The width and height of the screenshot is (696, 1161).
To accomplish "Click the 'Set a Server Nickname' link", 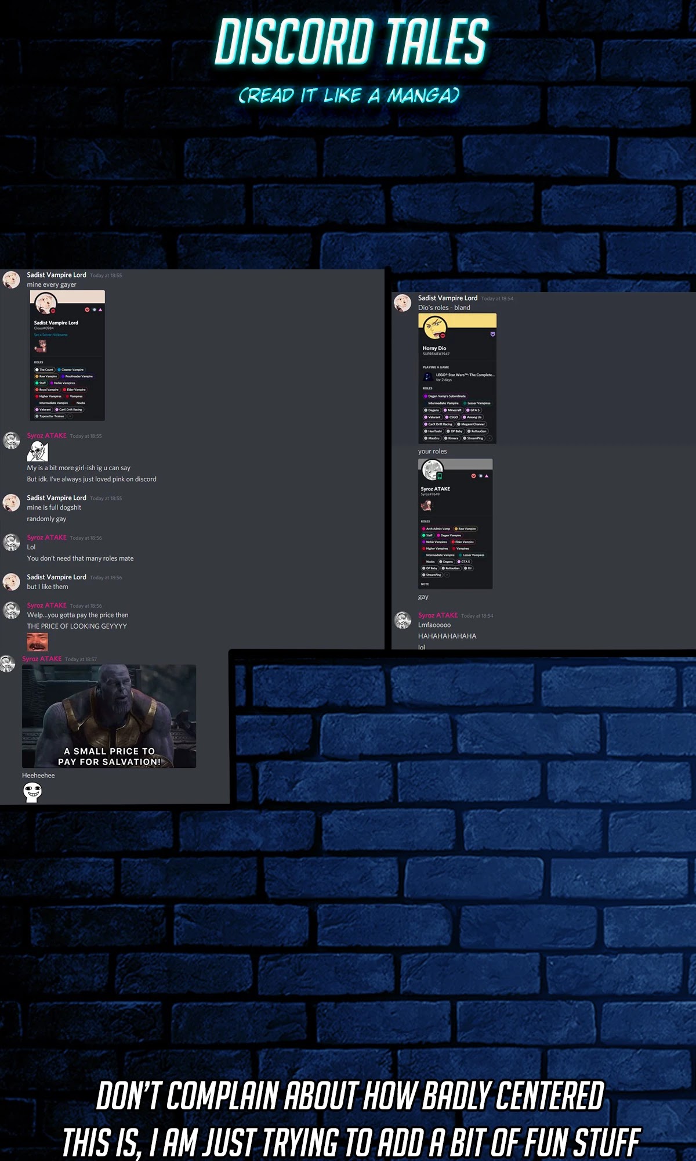I will coord(50,335).
